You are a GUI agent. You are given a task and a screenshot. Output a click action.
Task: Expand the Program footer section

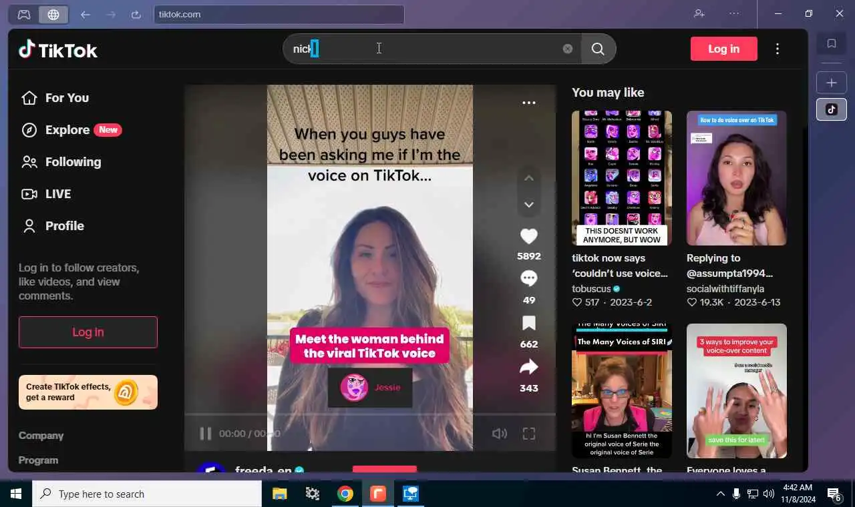[38, 460]
